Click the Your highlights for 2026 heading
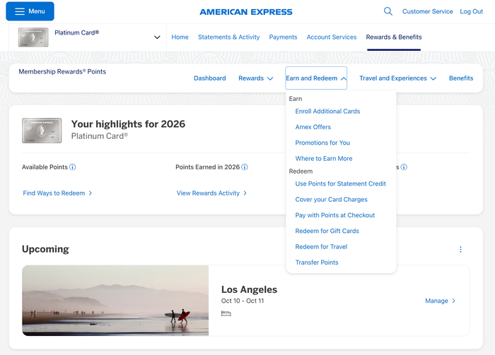Screen dimensions: 495x355 pyautogui.click(x=128, y=124)
